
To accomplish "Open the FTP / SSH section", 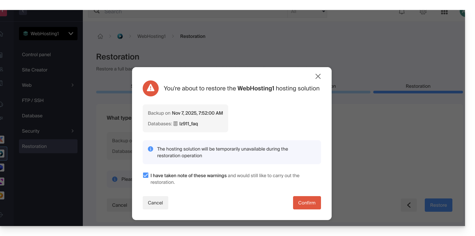I will click(33, 100).
